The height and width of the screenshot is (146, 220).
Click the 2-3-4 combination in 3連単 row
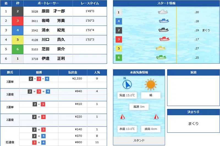click(x=39, y=79)
